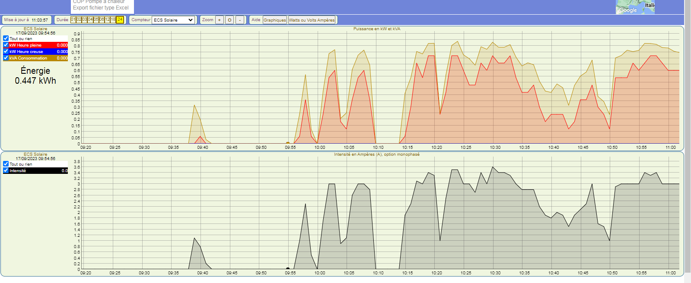
Task: Zoom in with the '+' button
Action: (220, 20)
